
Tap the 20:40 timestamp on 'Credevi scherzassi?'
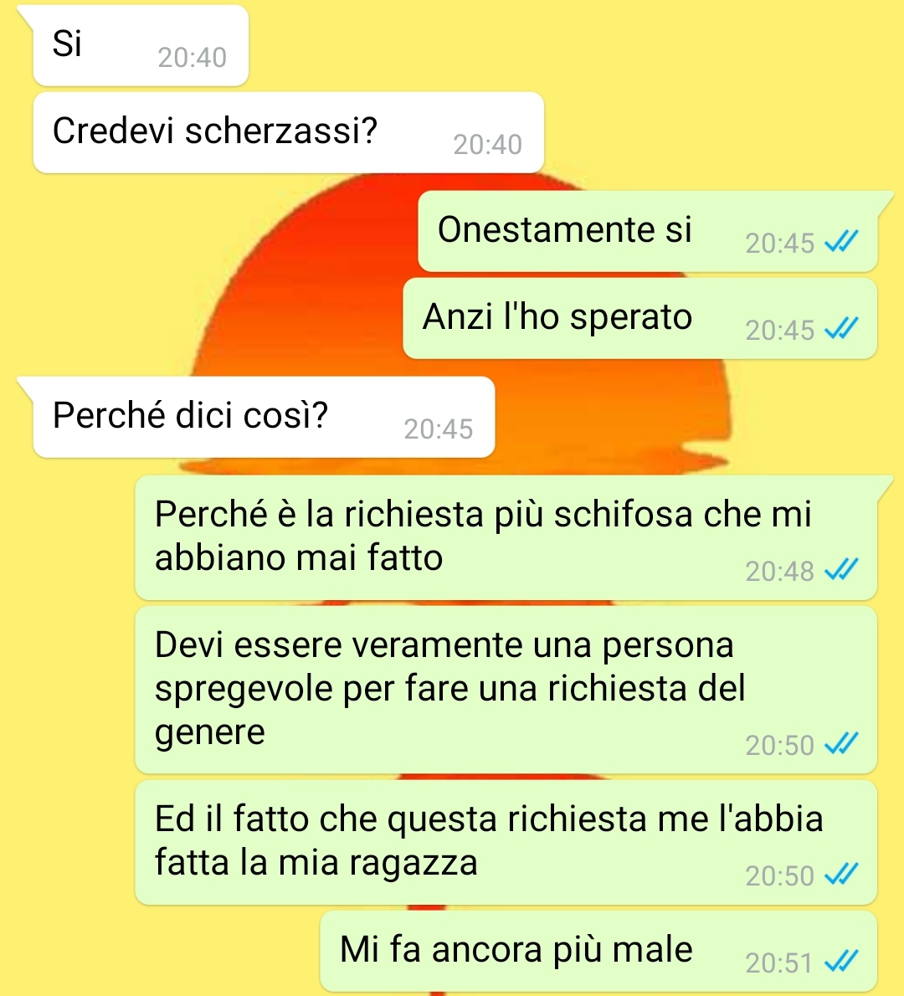pos(487,145)
